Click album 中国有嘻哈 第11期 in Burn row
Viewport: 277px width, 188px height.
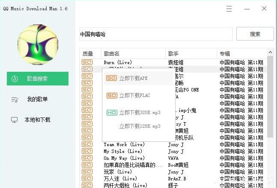point(241,62)
